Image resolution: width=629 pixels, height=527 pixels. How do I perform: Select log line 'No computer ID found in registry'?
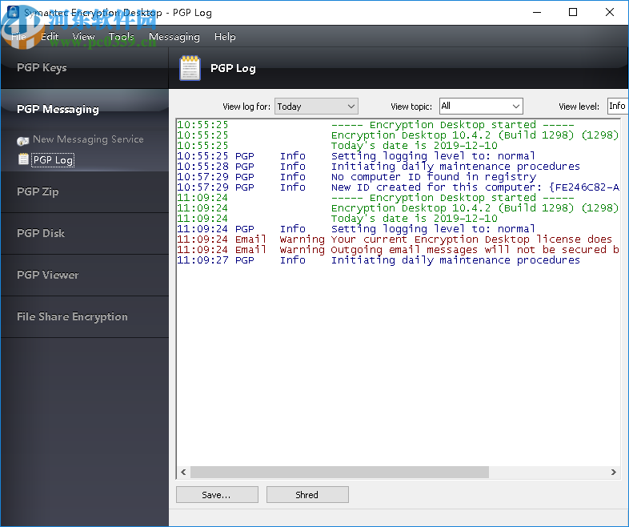click(399, 177)
